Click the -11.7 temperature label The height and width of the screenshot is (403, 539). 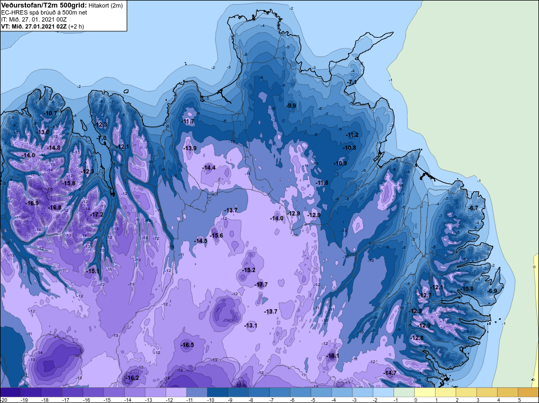click(x=188, y=121)
